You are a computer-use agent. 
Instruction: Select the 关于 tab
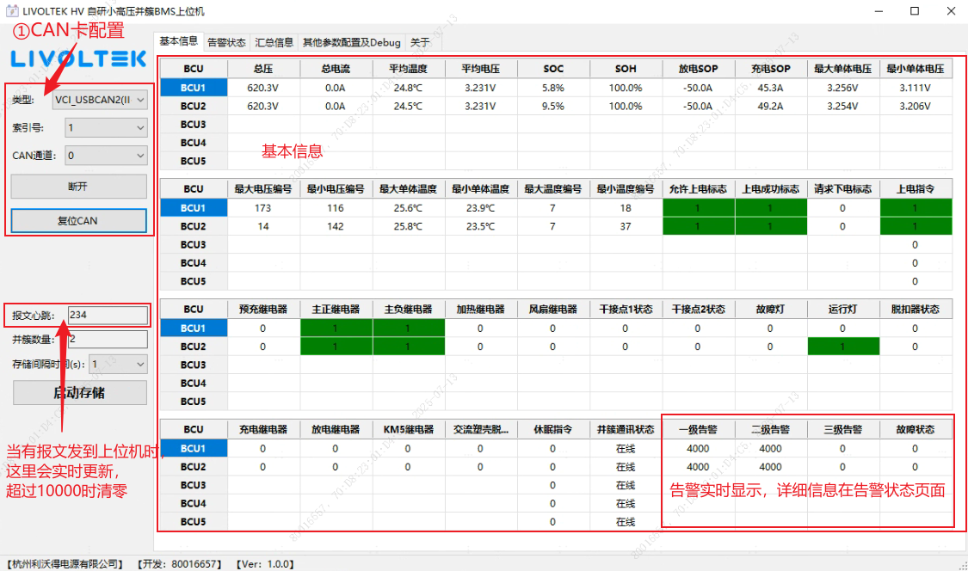click(x=420, y=42)
